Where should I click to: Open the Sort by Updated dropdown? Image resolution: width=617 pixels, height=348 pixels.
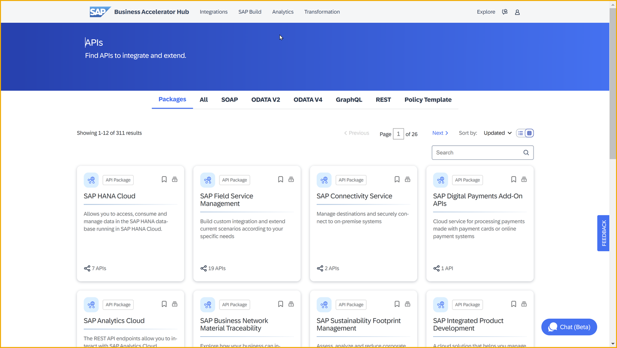tap(498, 133)
